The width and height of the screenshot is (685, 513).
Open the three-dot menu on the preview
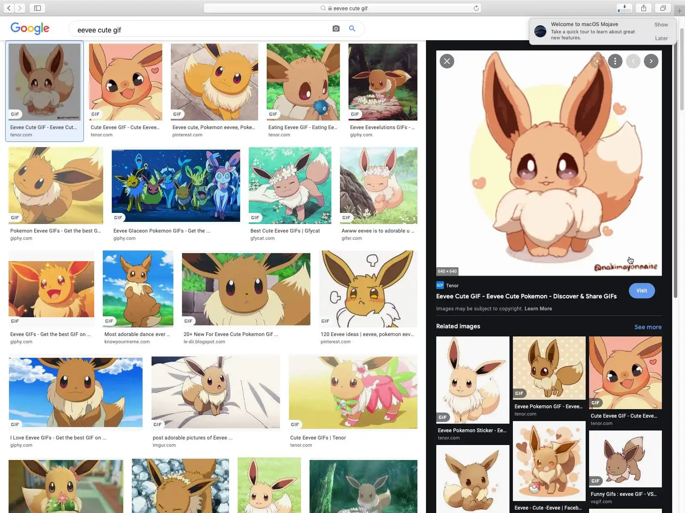click(615, 61)
